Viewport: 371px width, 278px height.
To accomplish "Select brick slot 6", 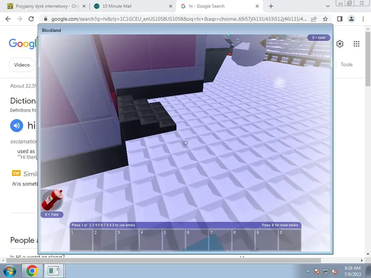I will [x=197, y=240].
